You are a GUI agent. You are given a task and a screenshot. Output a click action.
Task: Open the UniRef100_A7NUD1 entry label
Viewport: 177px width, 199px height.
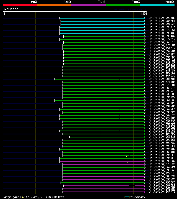click(x=162, y=45)
